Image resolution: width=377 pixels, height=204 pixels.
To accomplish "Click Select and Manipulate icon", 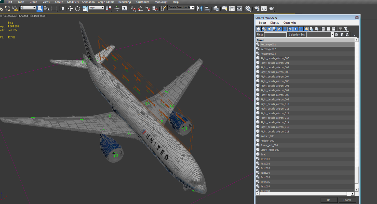I will tap(117, 8).
